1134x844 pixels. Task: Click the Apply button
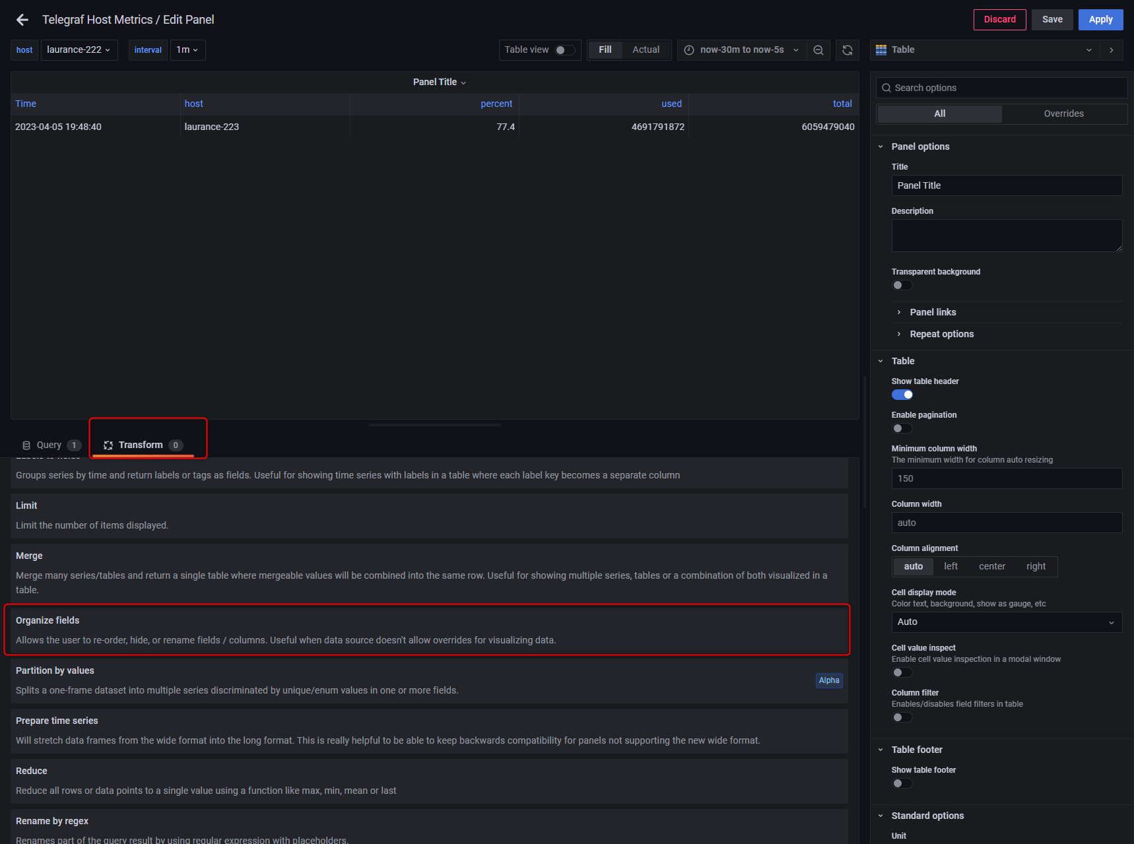pyautogui.click(x=1100, y=20)
